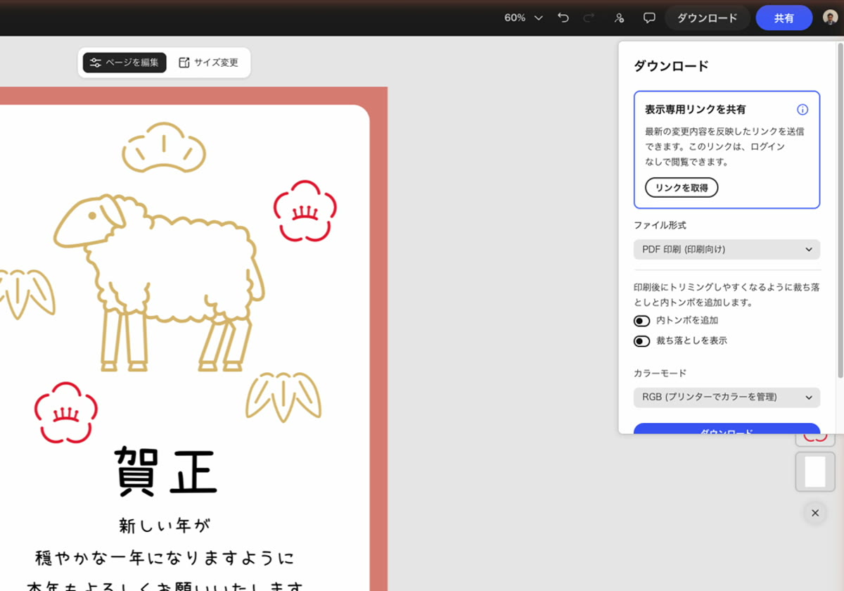The width and height of the screenshot is (844, 591).
Task: Select the red plum blossom above 賀正
Action: [66, 412]
